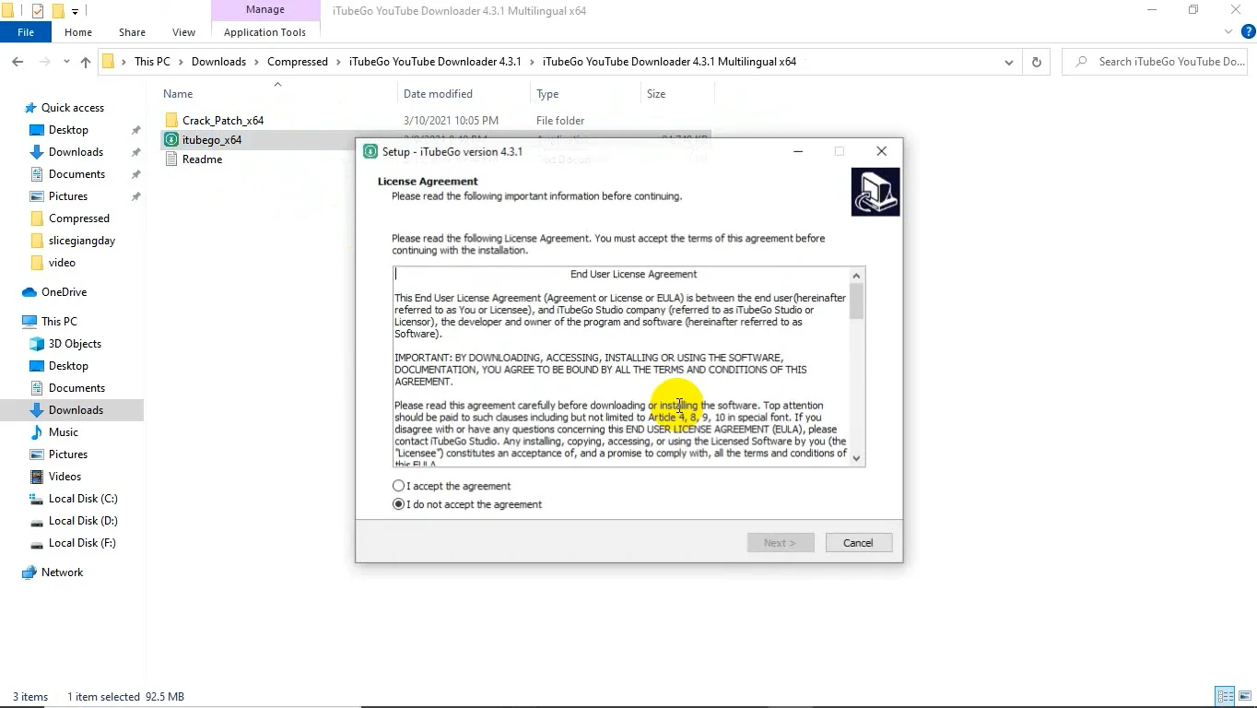This screenshot has height=708, width=1257.
Task: Open the View ribbon tab
Action: pyautogui.click(x=183, y=32)
